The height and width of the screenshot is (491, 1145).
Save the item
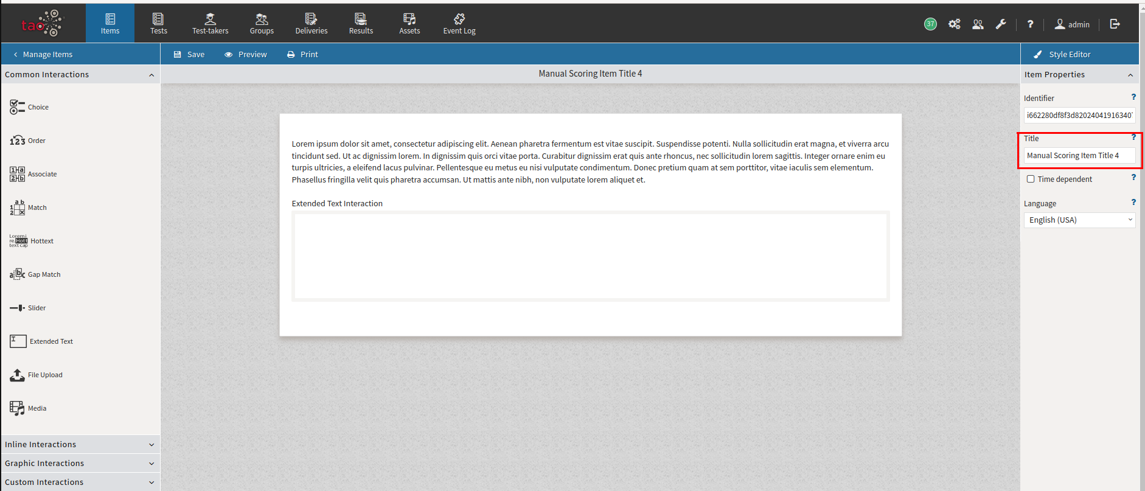[189, 54]
